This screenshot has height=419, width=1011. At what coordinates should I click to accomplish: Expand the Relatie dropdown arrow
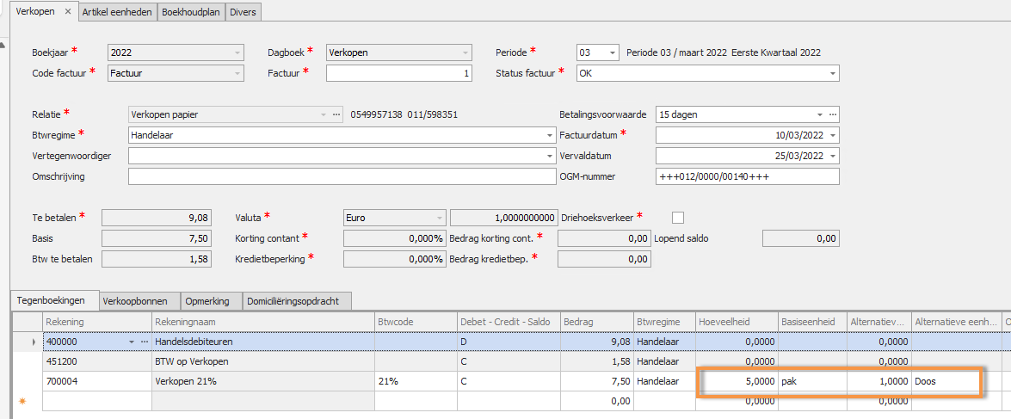click(324, 114)
